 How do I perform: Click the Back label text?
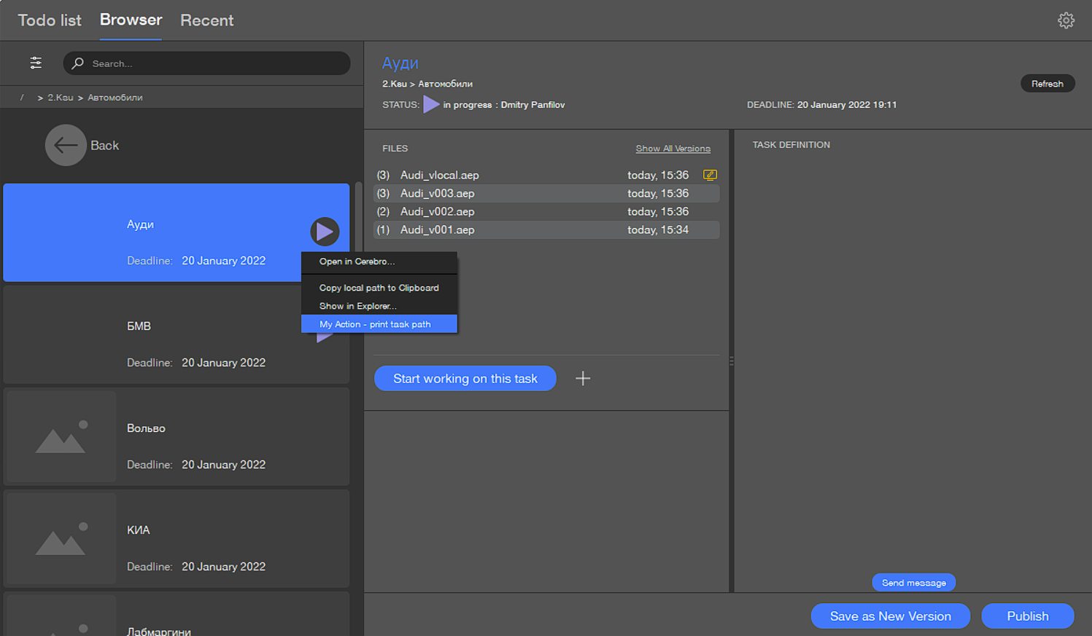click(x=104, y=146)
